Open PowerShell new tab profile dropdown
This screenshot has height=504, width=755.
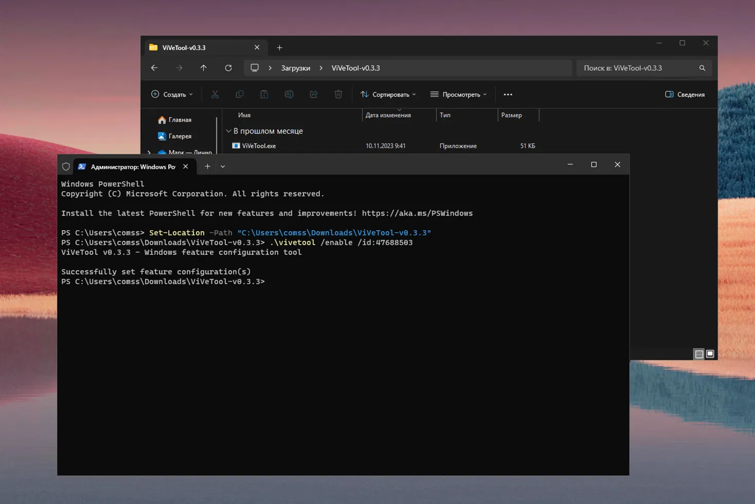[223, 166]
